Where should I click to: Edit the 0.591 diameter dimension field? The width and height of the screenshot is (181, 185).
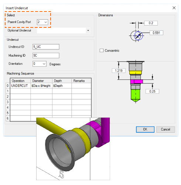156,33
